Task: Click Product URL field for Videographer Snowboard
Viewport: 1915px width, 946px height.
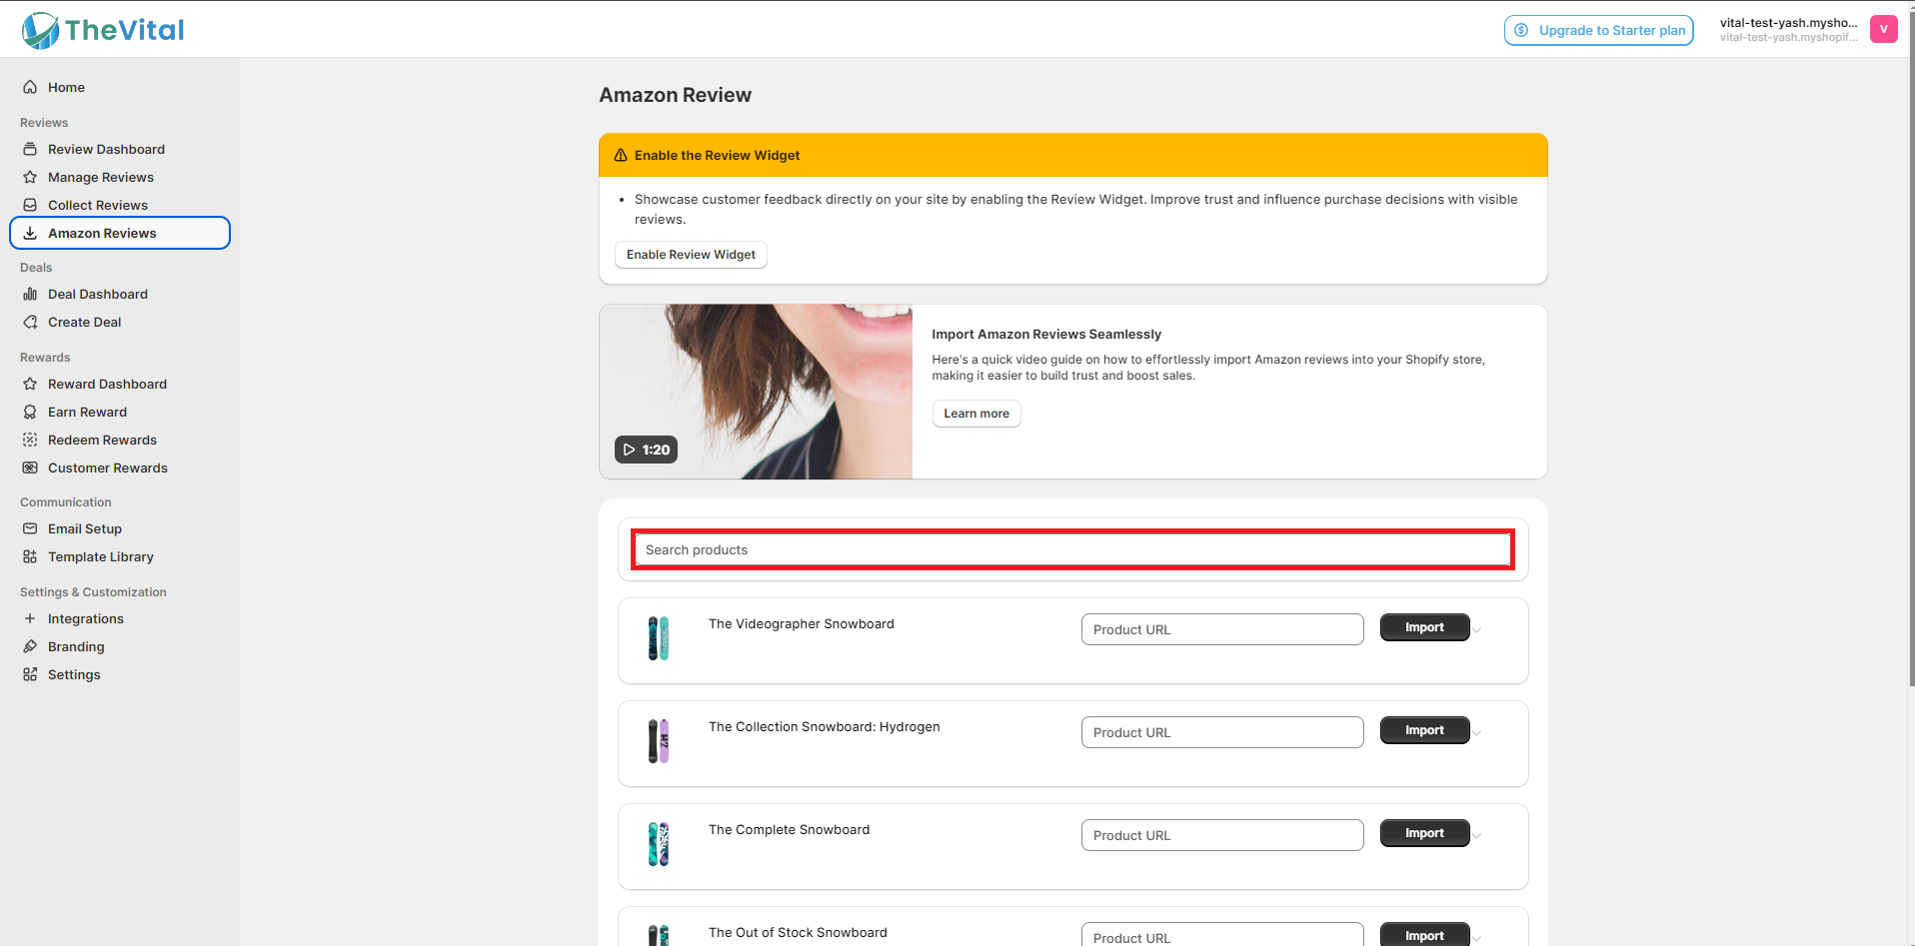Action: 1222,629
